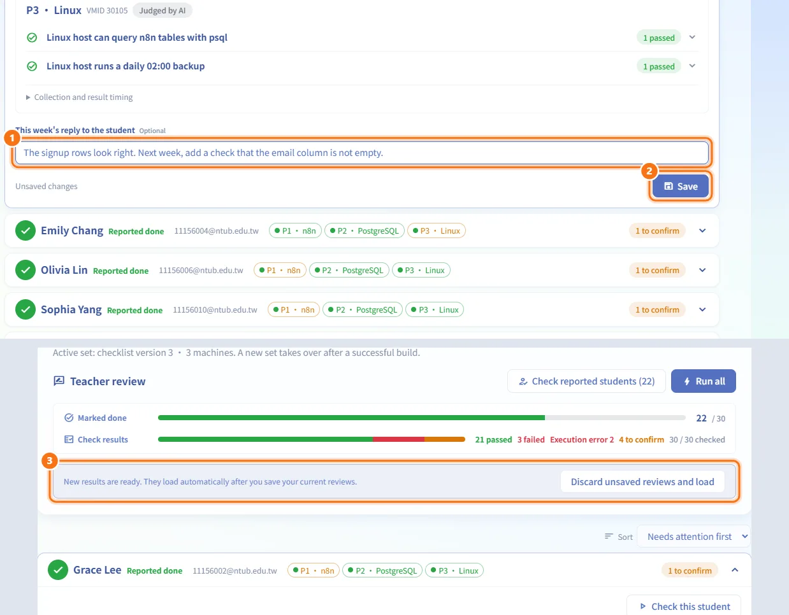Focus the weekly reply to the student field
The width and height of the screenshot is (789, 615).
click(362, 153)
